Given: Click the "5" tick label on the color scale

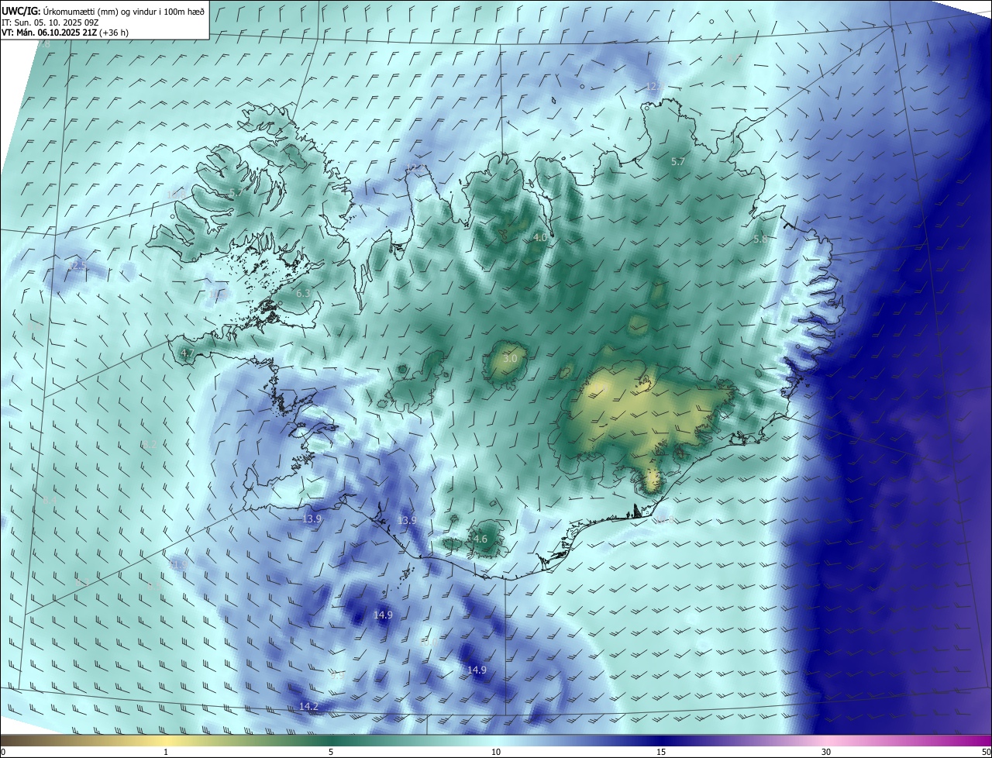Looking at the screenshot, I should point(331,752).
